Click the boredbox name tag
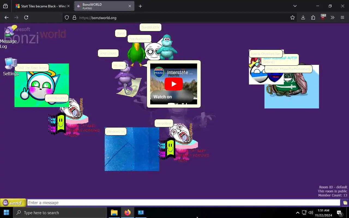Viewport: 349px width, 218px height. click(164, 123)
